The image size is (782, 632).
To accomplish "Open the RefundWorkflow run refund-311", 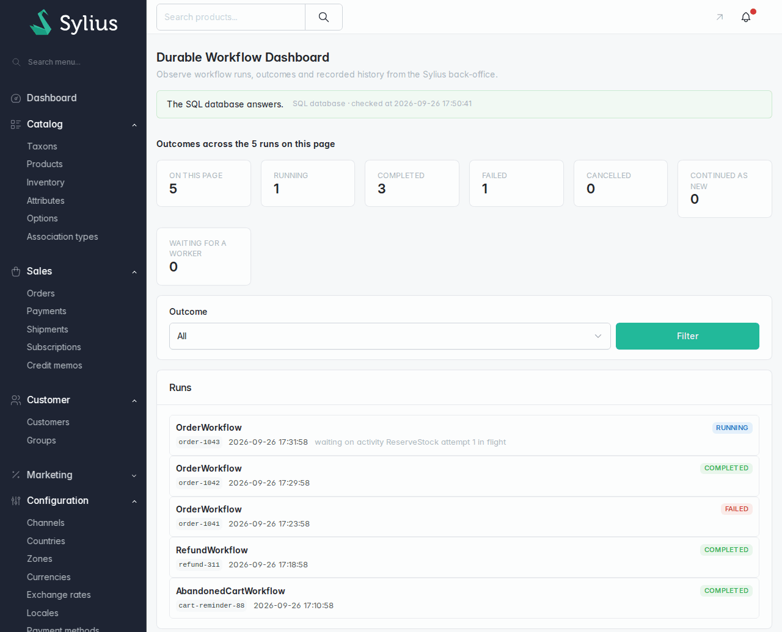I will (x=464, y=558).
